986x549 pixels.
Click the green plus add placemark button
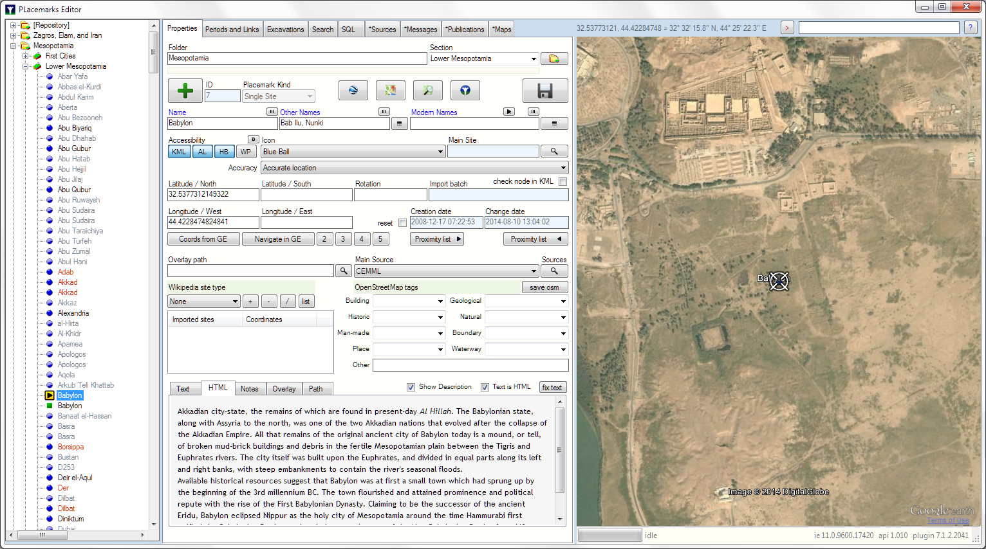(x=185, y=91)
